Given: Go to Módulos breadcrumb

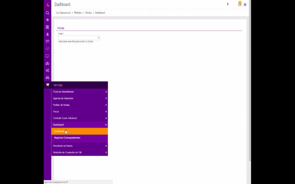Looking at the screenshot, I should click(x=78, y=13).
